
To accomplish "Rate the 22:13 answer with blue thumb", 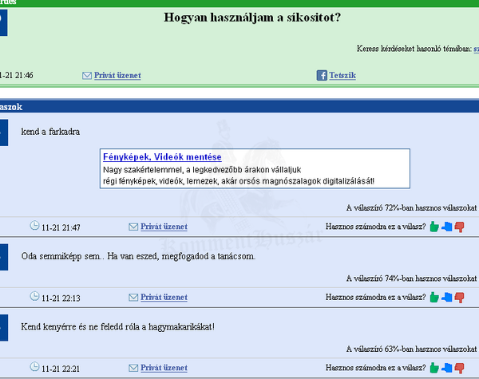I will (446, 297).
